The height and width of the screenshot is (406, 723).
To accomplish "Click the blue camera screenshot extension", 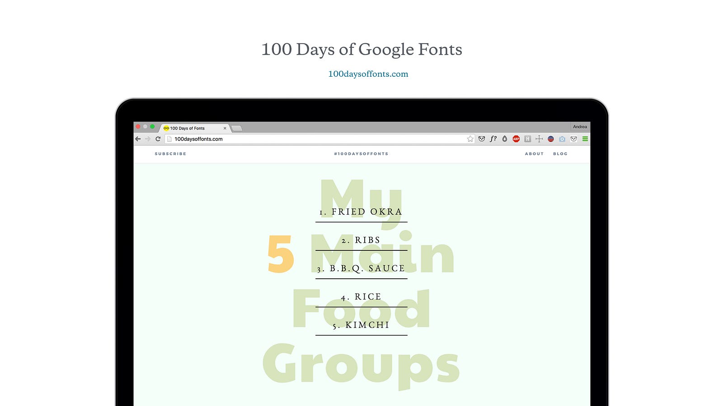I will click(x=562, y=139).
